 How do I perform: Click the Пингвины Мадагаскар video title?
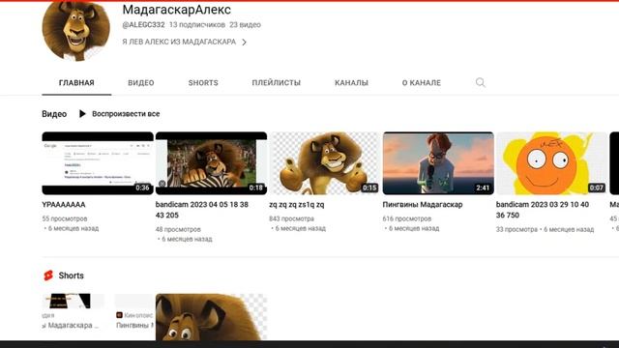tap(423, 205)
